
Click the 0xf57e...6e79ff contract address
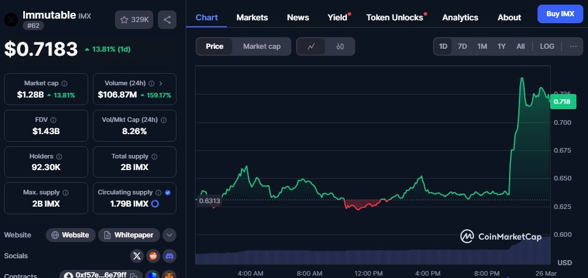pyautogui.click(x=101, y=275)
